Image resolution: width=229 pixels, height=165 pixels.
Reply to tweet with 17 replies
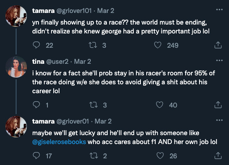click(x=36, y=156)
